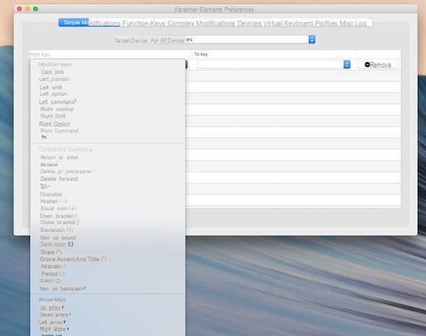Select Close_bracket from the menu

59,222
